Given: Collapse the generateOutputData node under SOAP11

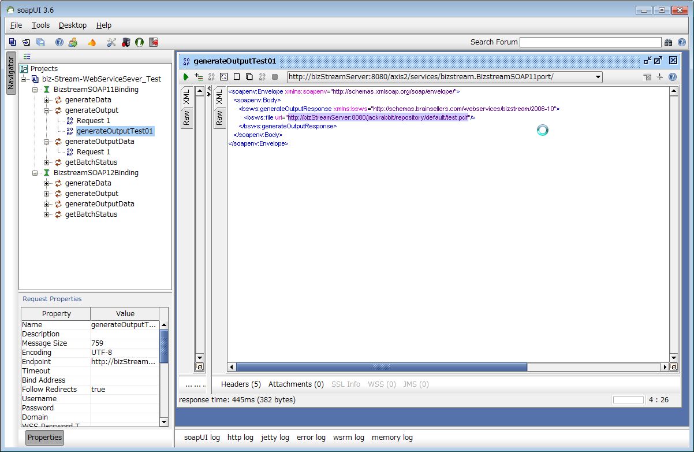Looking at the screenshot, I should coord(47,142).
